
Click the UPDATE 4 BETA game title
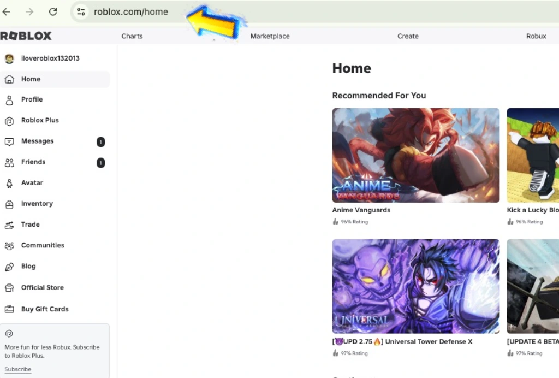(x=533, y=341)
